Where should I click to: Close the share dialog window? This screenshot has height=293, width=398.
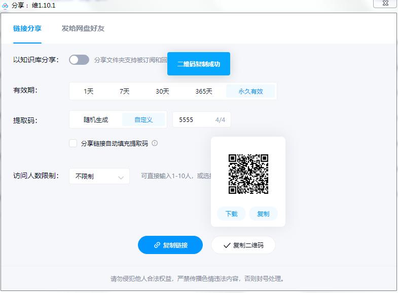tap(385, 4)
